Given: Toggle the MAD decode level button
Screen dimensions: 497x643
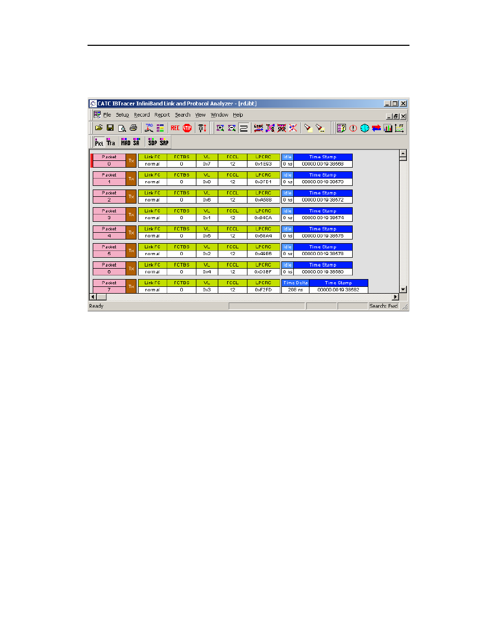Looking at the screenshot, I should [126, 142].
